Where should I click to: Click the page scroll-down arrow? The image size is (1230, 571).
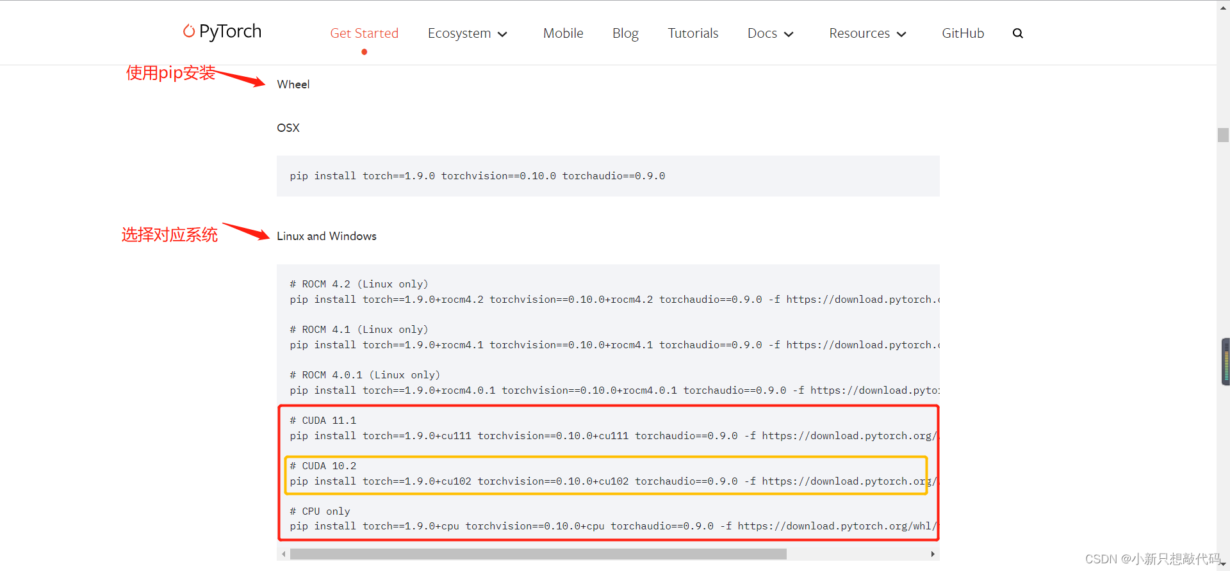[1223, 565]
